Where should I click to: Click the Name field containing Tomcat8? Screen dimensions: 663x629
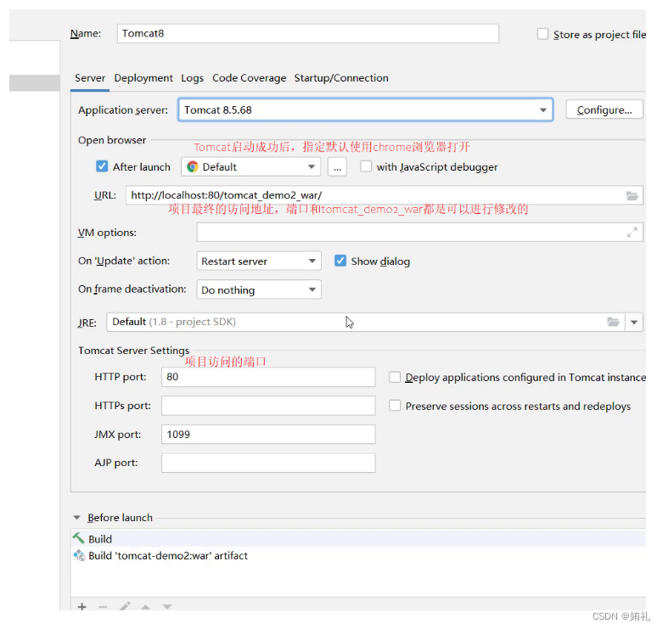pyautogui.click(x=308, y=33)
